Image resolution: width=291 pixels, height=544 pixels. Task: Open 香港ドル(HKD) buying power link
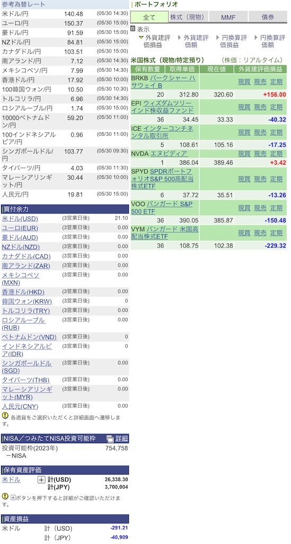point(23,292)
